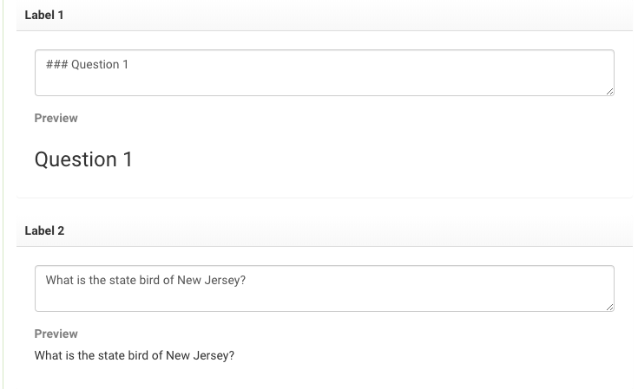Click the Preview label under Label 1
This screenshot has width=638, height=389.
(56, 118)
